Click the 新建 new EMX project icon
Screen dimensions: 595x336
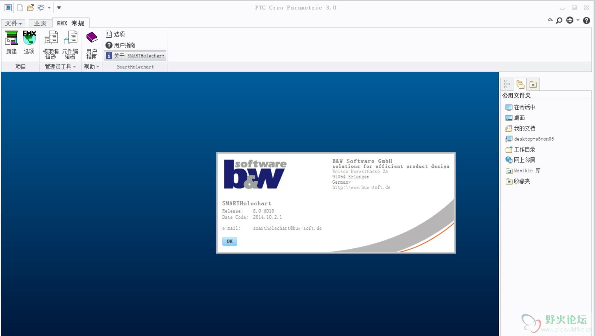tap(11, 42)
